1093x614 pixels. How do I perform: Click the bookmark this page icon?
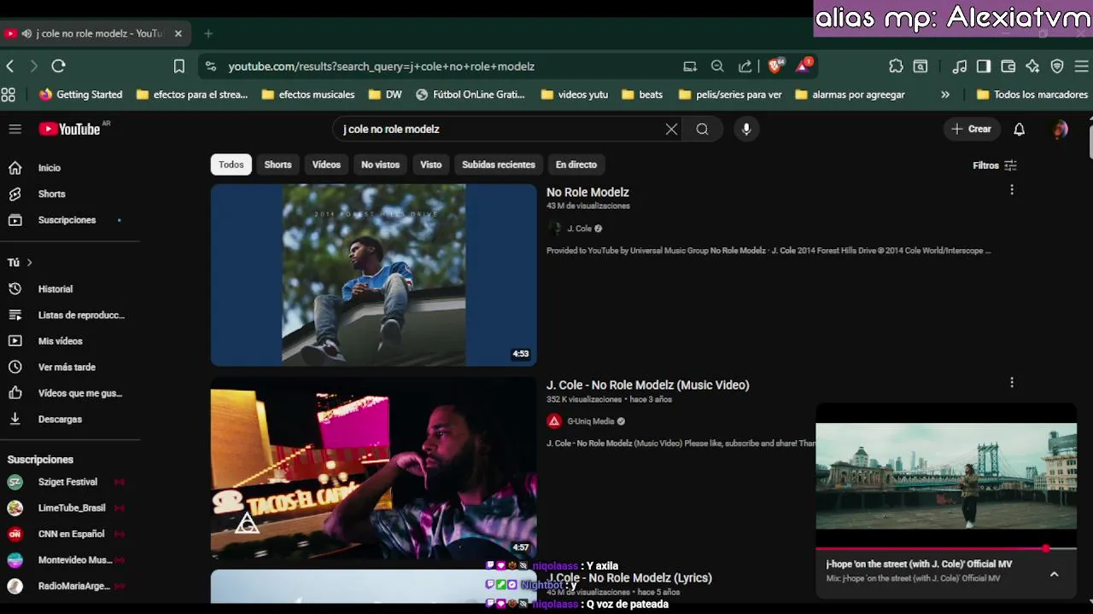pos(179,66)
